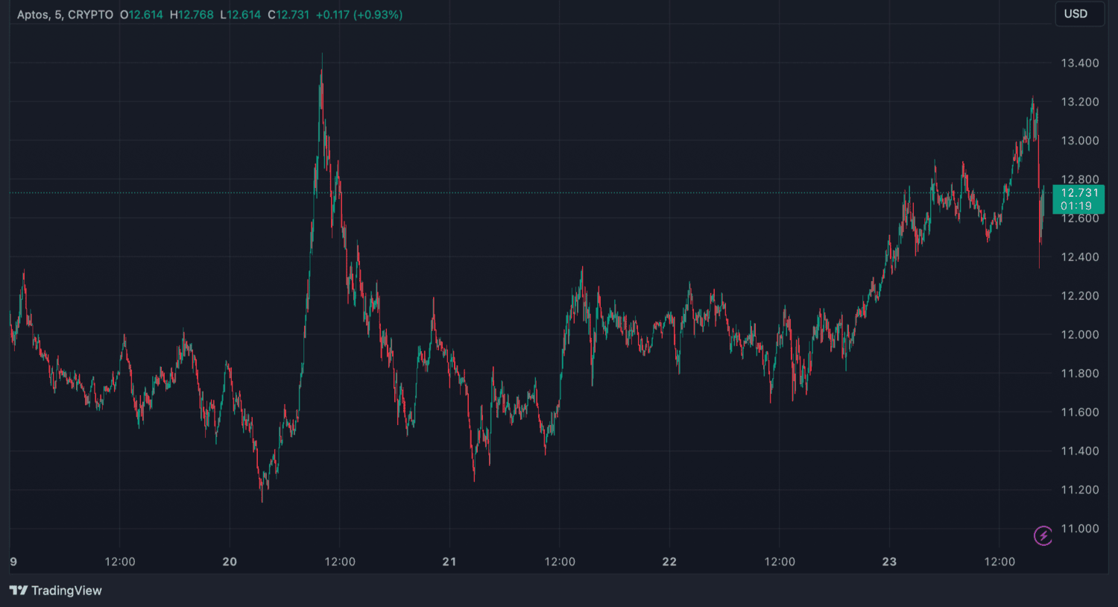Click the close value C12.731
1118x607 pixels.
[x=288, y=15]
